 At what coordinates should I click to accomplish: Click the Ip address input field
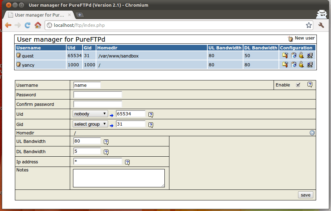click(x=97, y=161)
